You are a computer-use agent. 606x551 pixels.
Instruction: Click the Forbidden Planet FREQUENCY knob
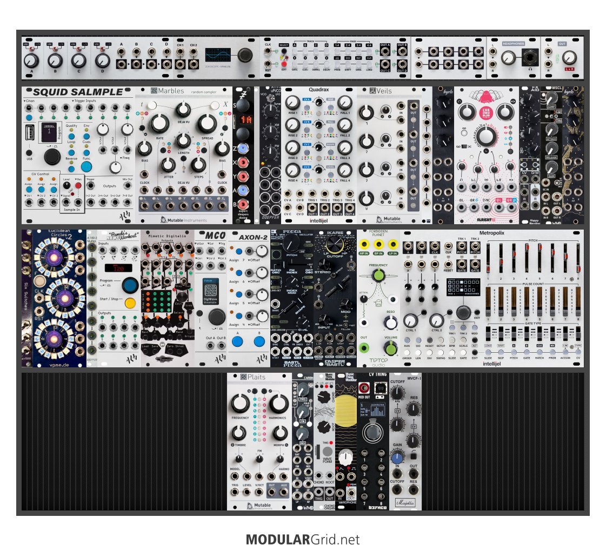(x=378, y=275)
